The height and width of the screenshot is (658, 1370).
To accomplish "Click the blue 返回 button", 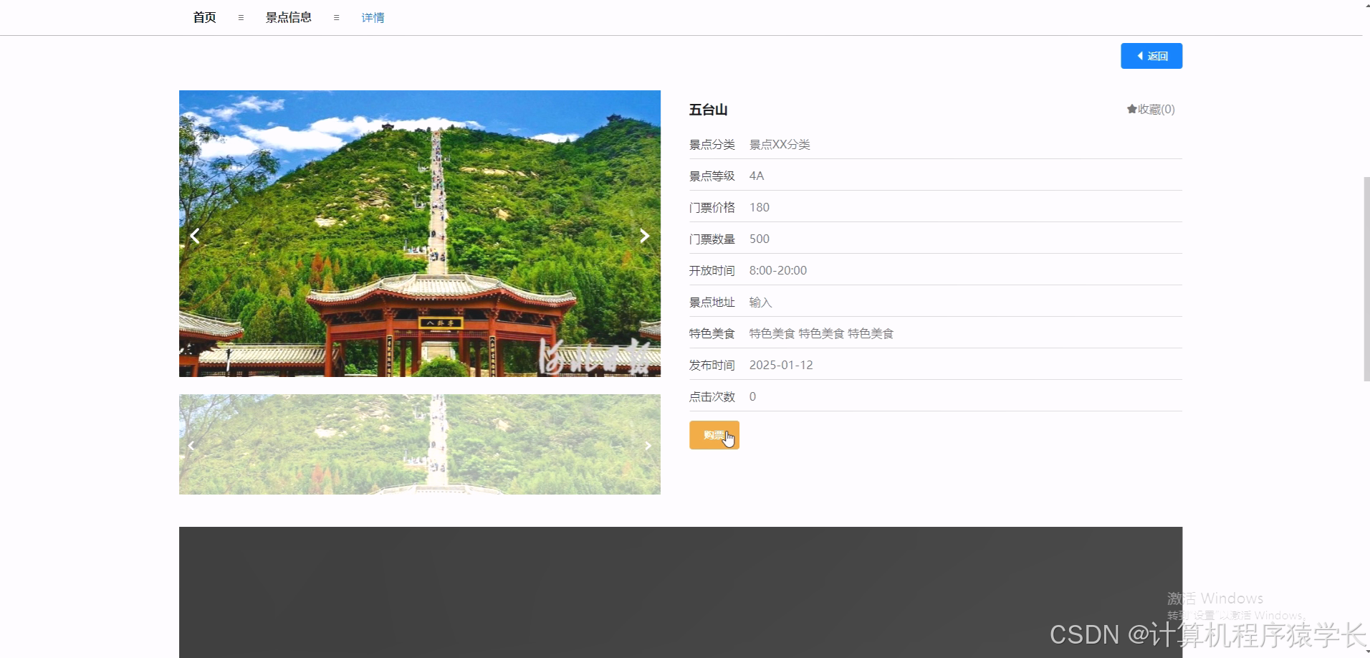I will click(x=1151, y=56).
